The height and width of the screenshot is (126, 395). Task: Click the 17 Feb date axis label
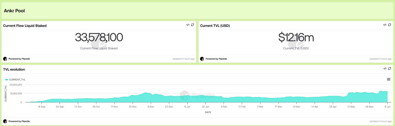pyautogui.click(x=242, y=107)
